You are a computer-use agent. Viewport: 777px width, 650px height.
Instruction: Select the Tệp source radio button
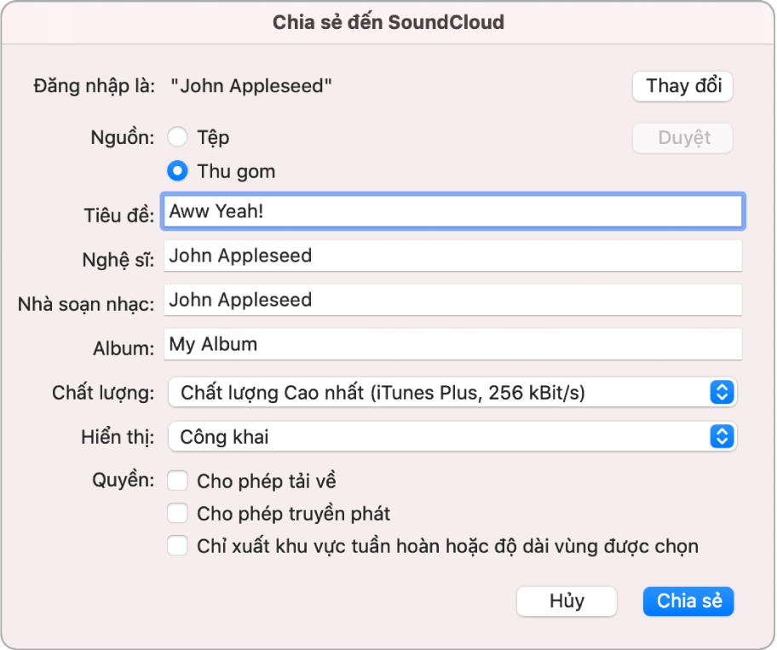pos(178,136)
